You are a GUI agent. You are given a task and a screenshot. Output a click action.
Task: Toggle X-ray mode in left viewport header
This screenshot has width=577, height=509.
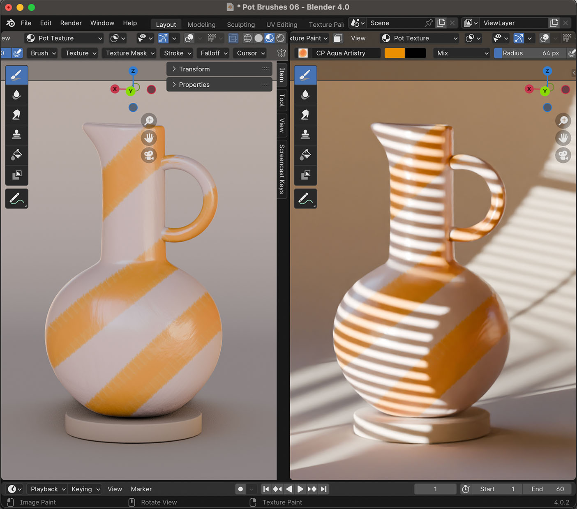[233, 38]
